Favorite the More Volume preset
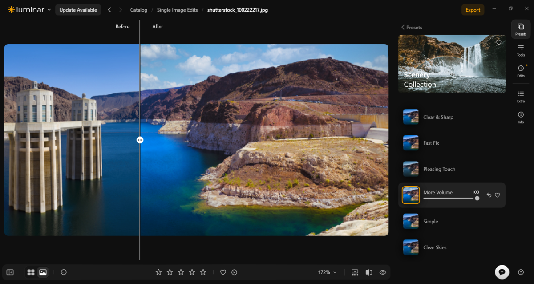 pos(498,195)
